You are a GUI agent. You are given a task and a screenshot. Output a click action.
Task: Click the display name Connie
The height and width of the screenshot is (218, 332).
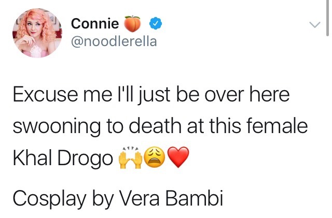point(95,23)
